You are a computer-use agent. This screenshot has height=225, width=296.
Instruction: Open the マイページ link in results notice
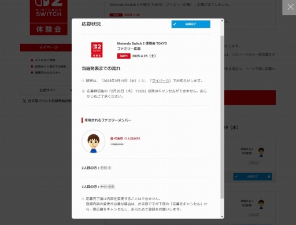click(161, 81)
